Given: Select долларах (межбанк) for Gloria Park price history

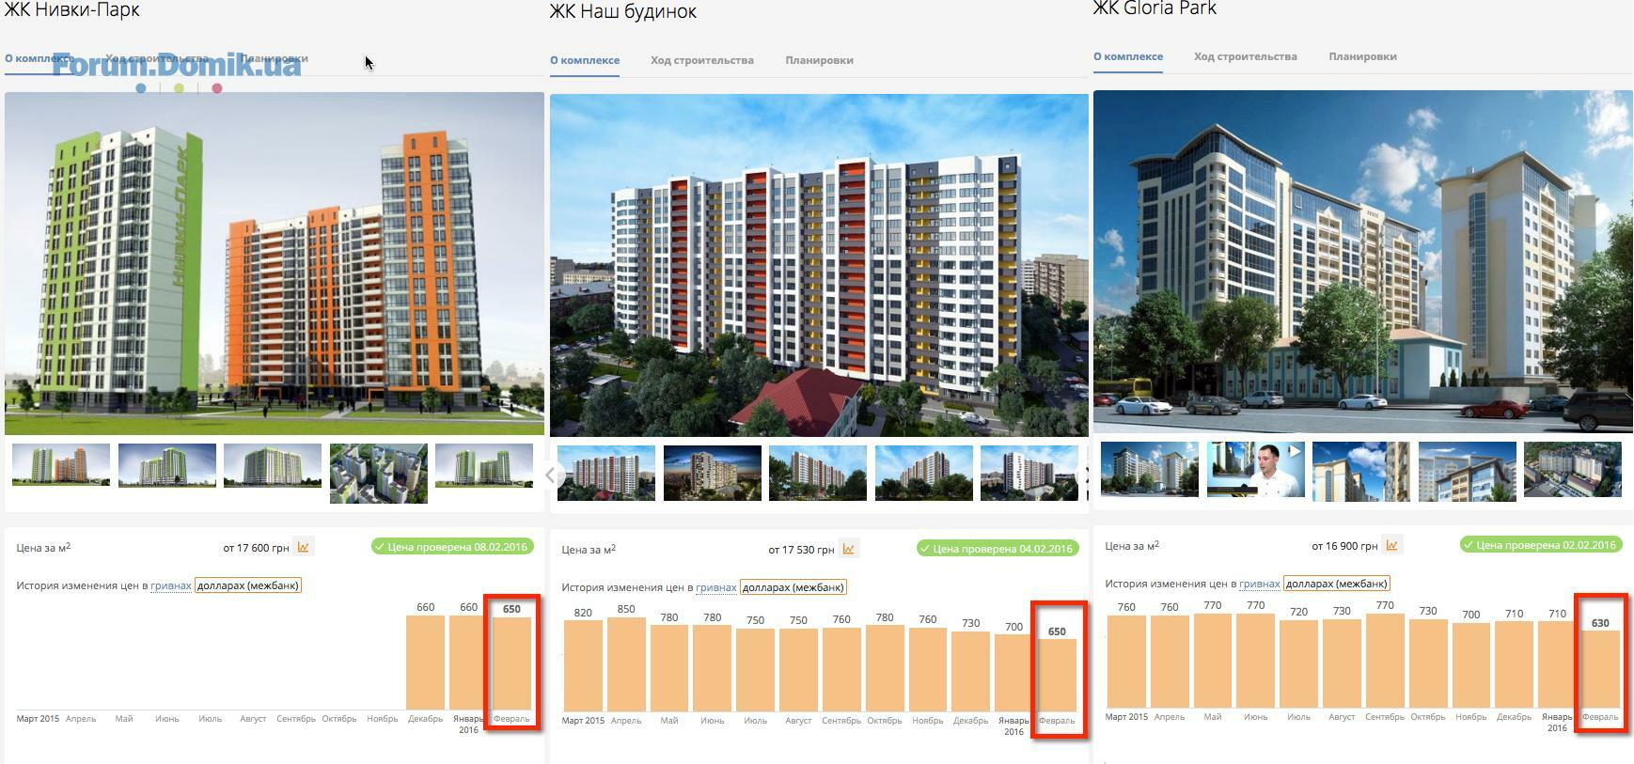Looking at the screenshot, I should tap(1337, 584).
